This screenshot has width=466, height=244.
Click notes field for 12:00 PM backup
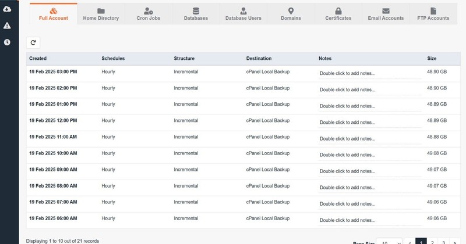point(370,122)
